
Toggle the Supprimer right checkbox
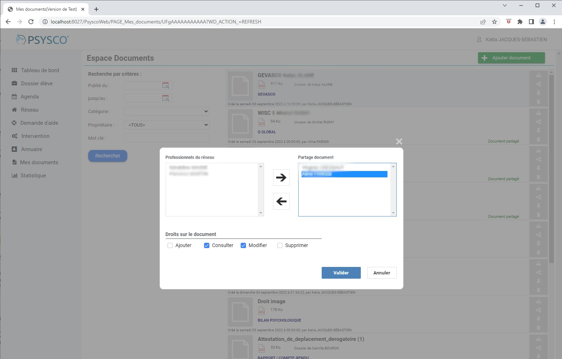coord(280,245)
